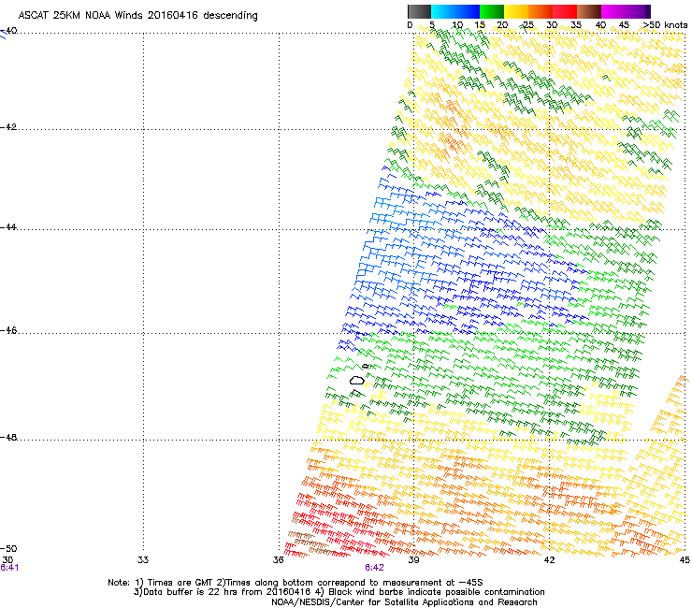The image size is (692, 608).
Task: Click the brown 35-40 knots legend color
Action: (x=589, y=11)
